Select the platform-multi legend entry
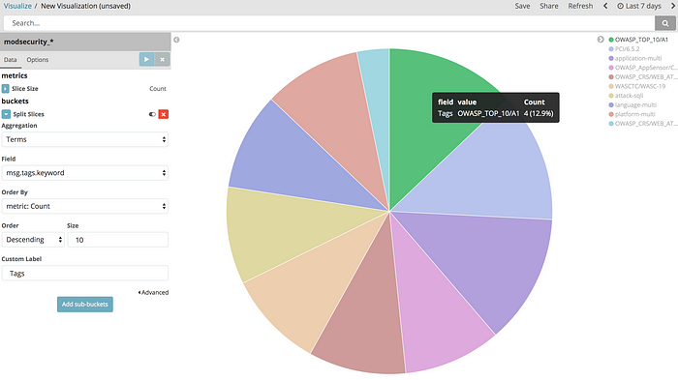The height and width of the screenshot is (380, 678). click(632, 114)
